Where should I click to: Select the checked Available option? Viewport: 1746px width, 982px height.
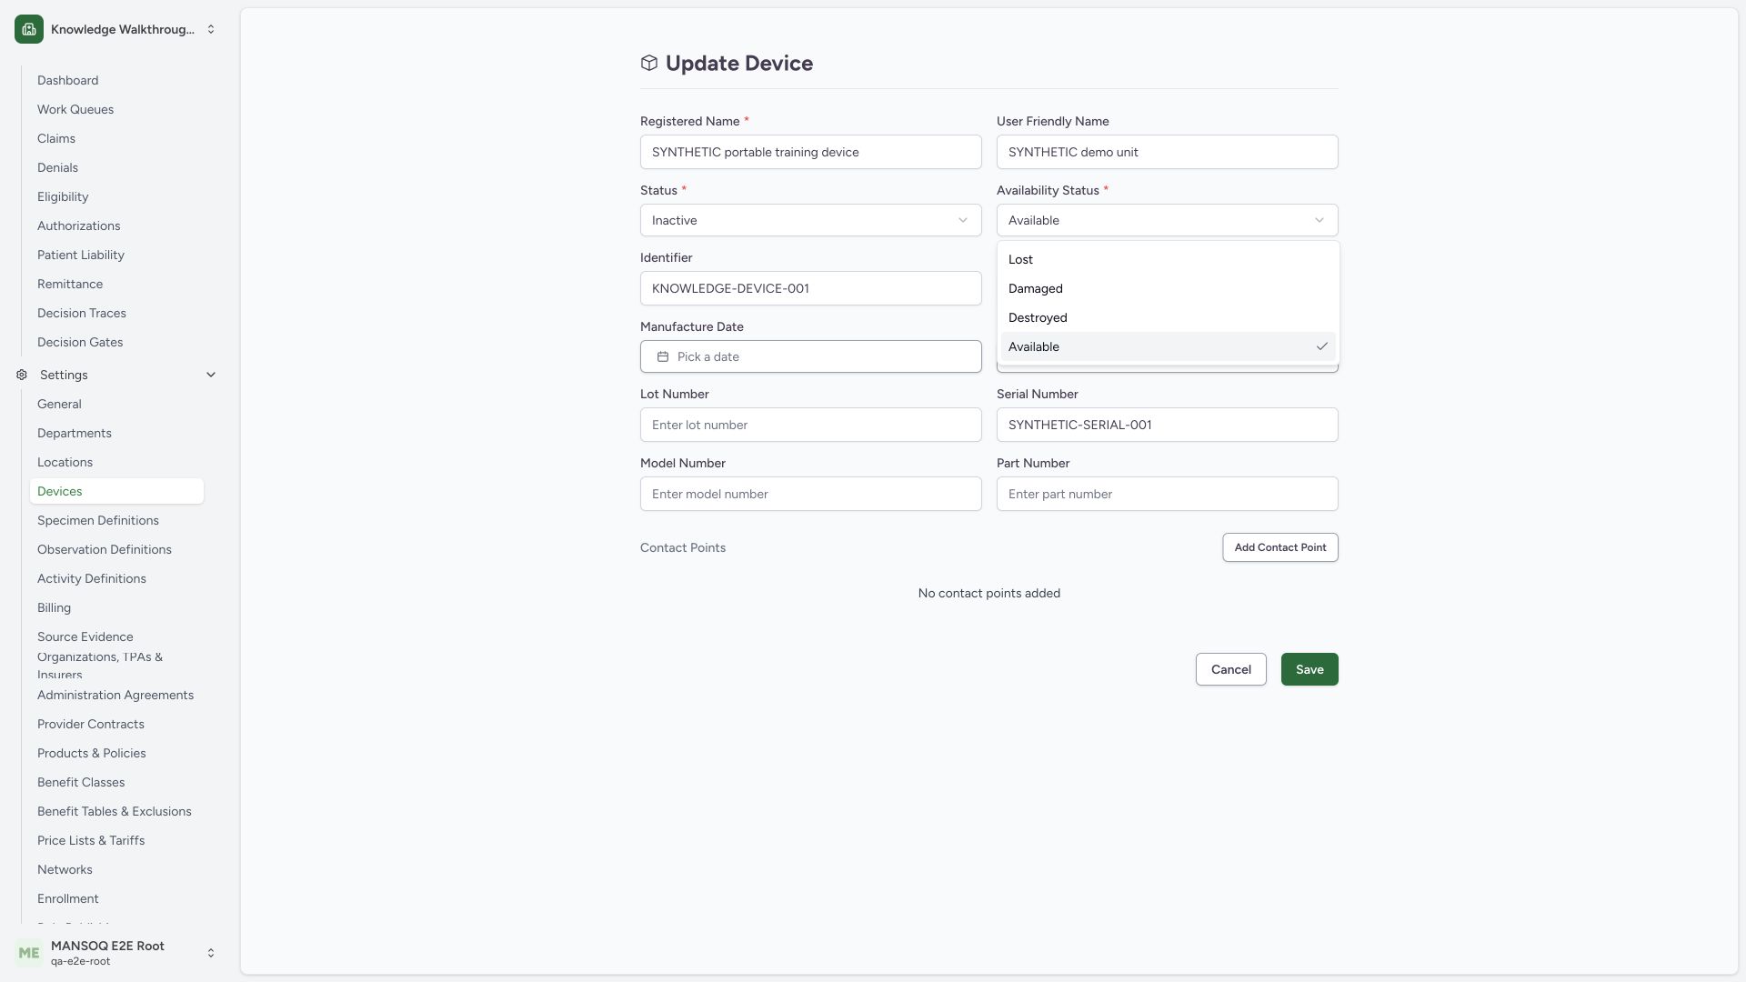point(1168,346)
